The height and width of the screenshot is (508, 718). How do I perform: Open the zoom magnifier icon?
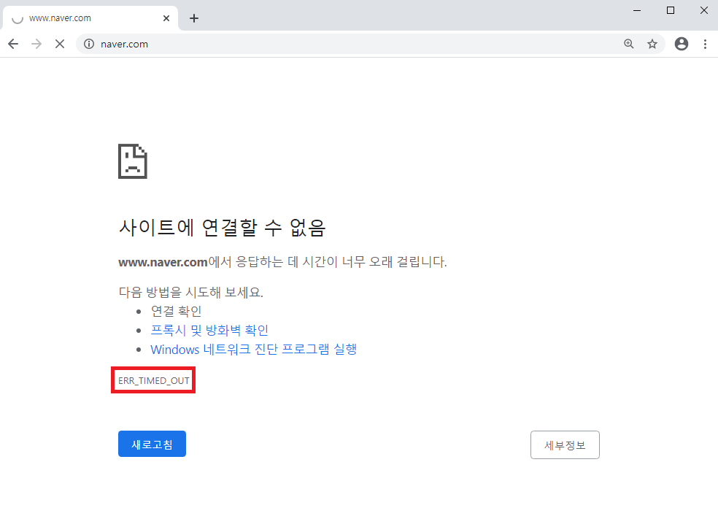pos(629,44)
